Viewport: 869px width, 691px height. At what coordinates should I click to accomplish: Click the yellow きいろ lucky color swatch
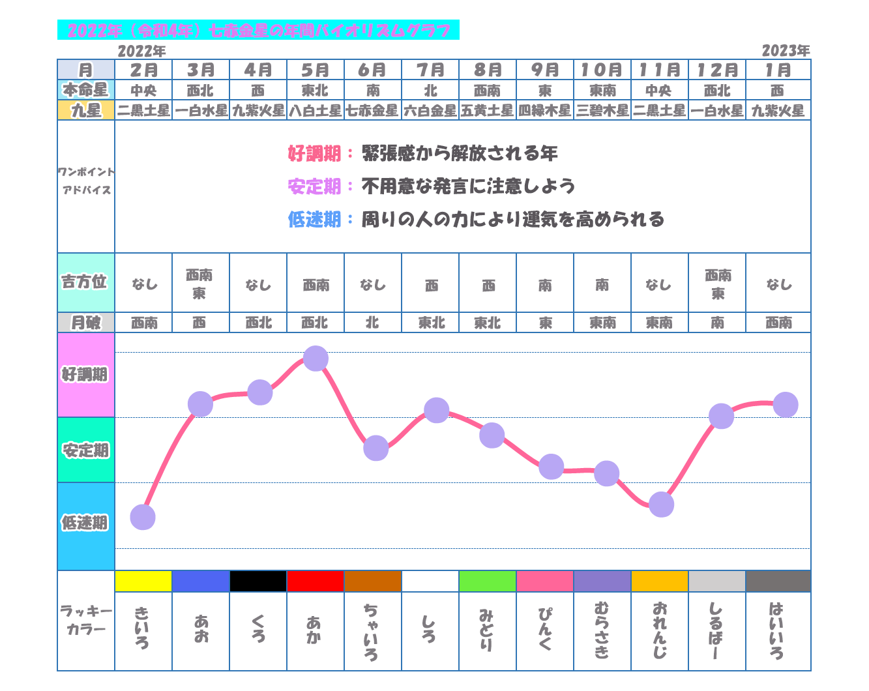coord(143,581)
